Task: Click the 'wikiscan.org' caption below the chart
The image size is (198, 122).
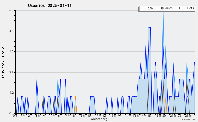Action: (99, 119)
